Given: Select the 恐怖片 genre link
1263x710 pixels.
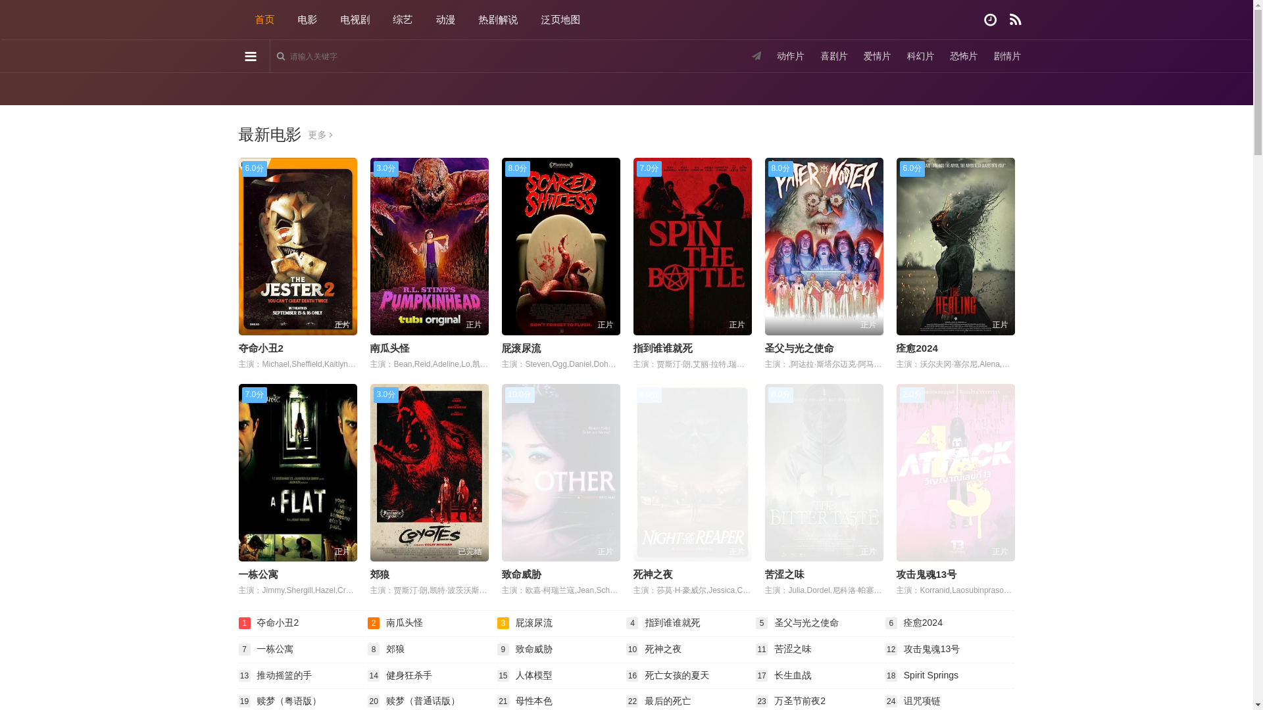Looking at the screenshot, I should [964, 57].
